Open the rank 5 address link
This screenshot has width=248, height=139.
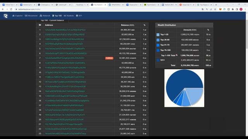click(x=65, y=49)
